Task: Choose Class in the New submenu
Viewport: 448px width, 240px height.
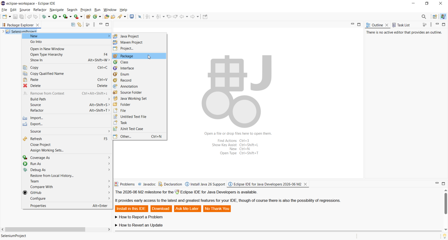Action: [139, 62]
